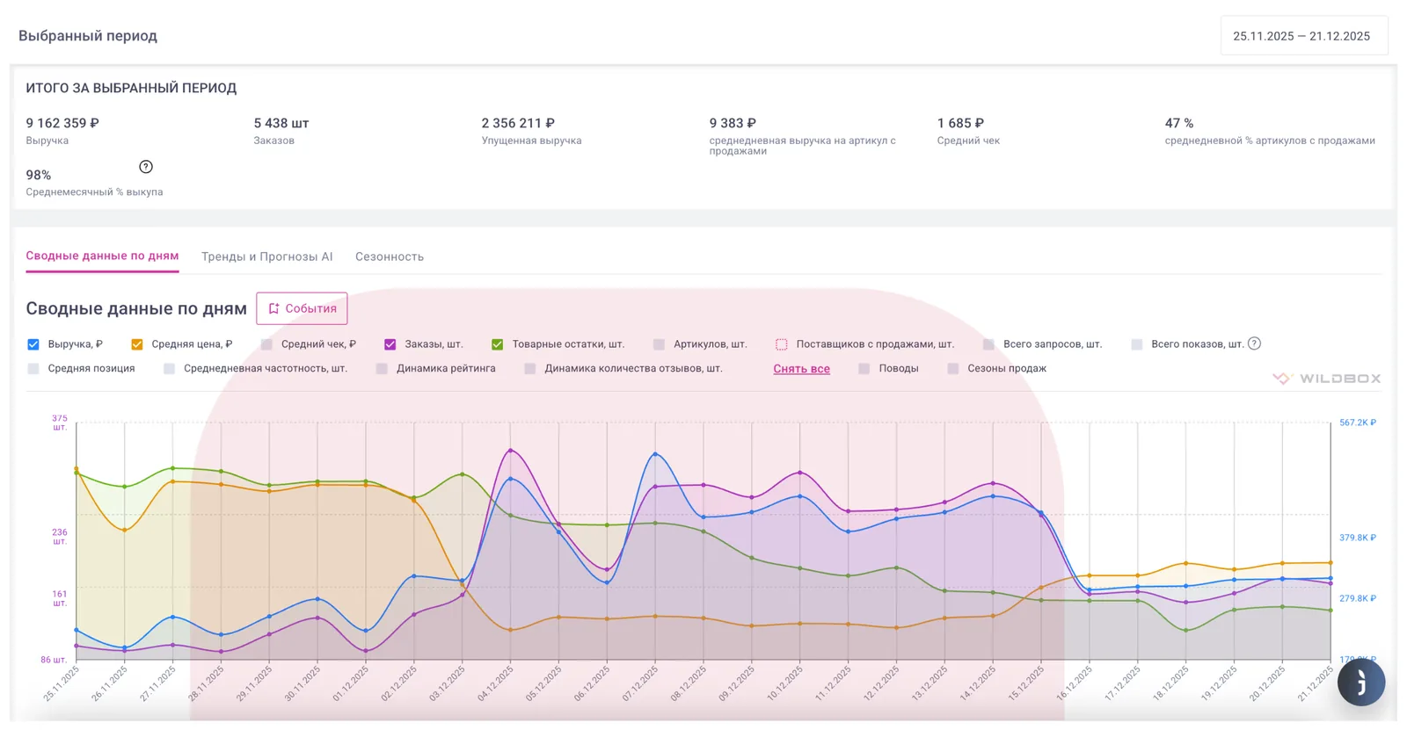Click the 1 685 ₽ average check value
The height and width of the screenshot is (730, 1407).
960,123
